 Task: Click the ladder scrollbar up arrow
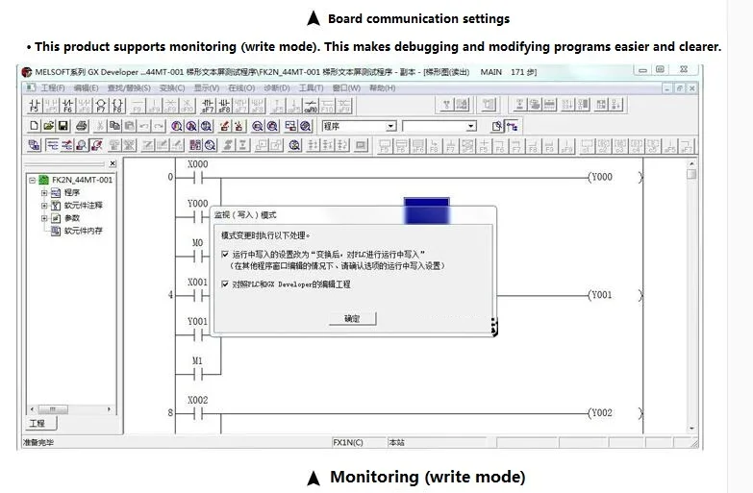[691, 163]
